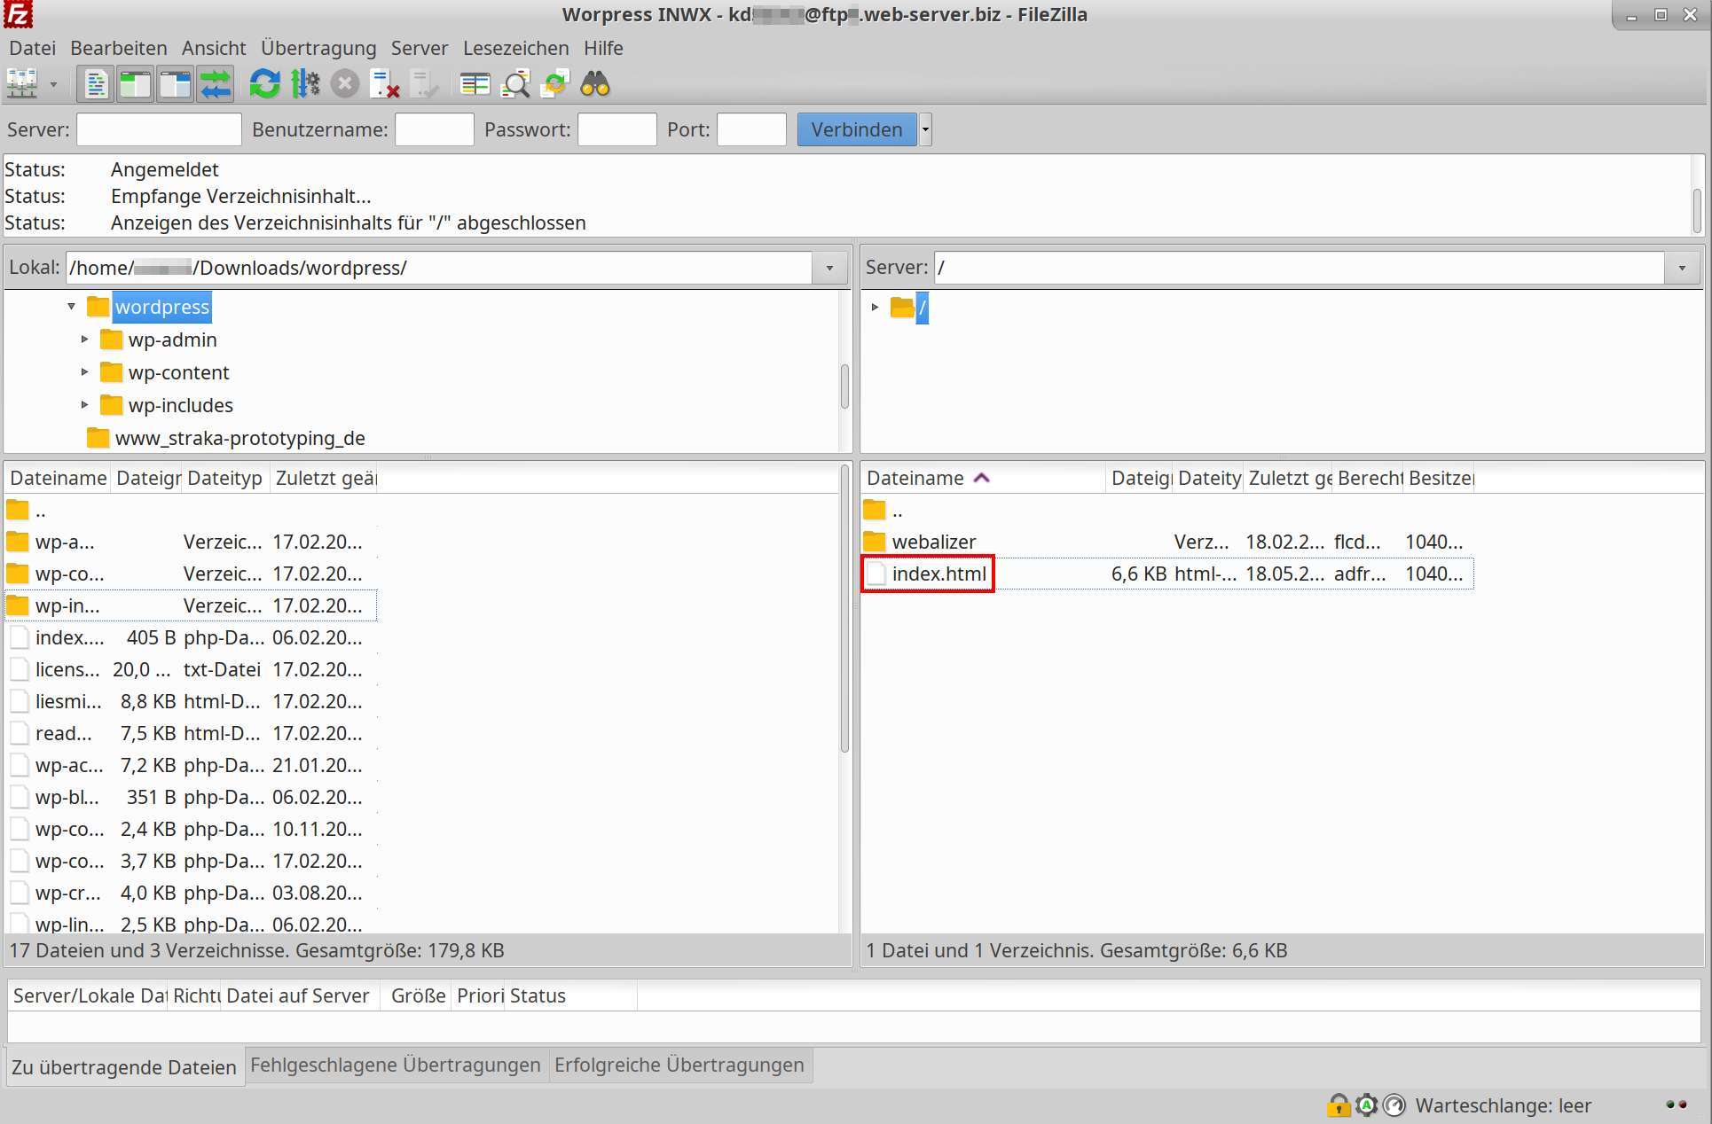Click the Passwort input field

click(x=616, y=129)
